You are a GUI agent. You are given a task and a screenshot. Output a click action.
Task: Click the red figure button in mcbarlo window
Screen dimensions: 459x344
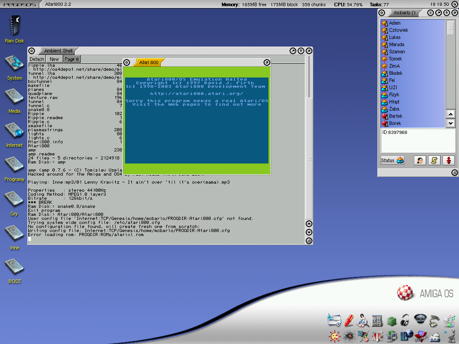pos(448,160)
